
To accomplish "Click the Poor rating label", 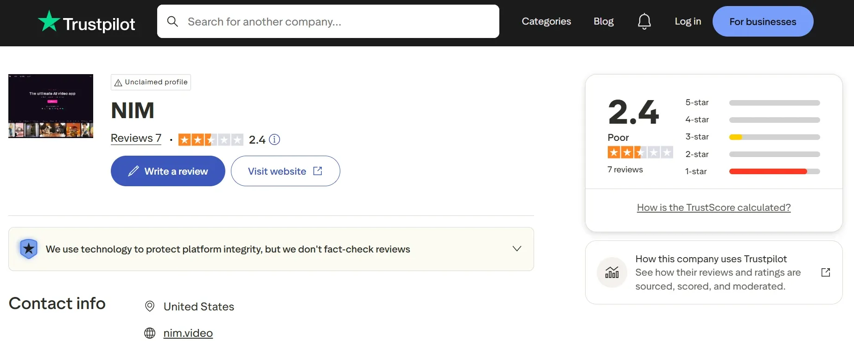I will (618, 138).
